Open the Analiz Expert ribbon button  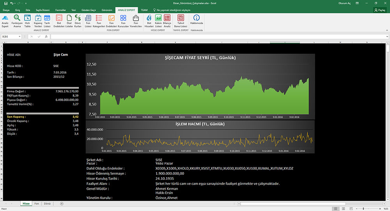(5, 21)
